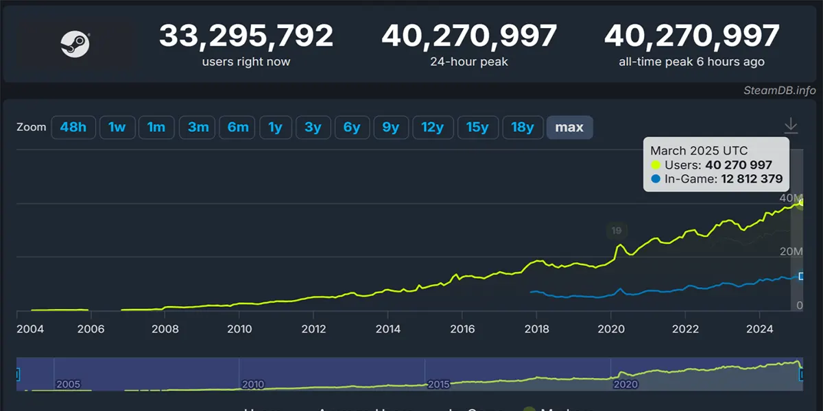The width and height of the screenshot is (823, 411).
Task: Switch to the 12y zoom range
Action: [433, 127]
